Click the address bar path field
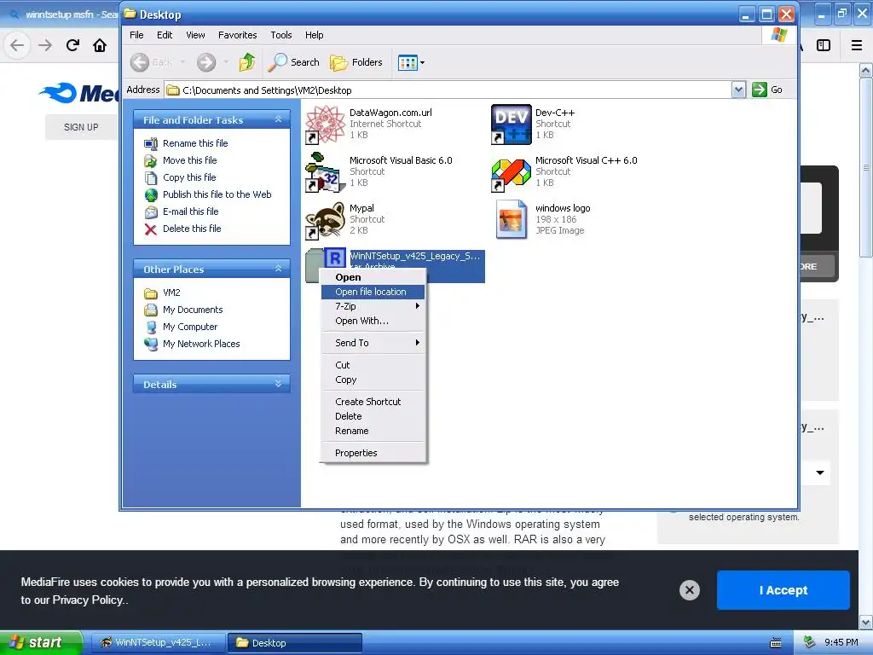Screen dimensions: 873x655 pyautogui.click(x=448, y=90)
